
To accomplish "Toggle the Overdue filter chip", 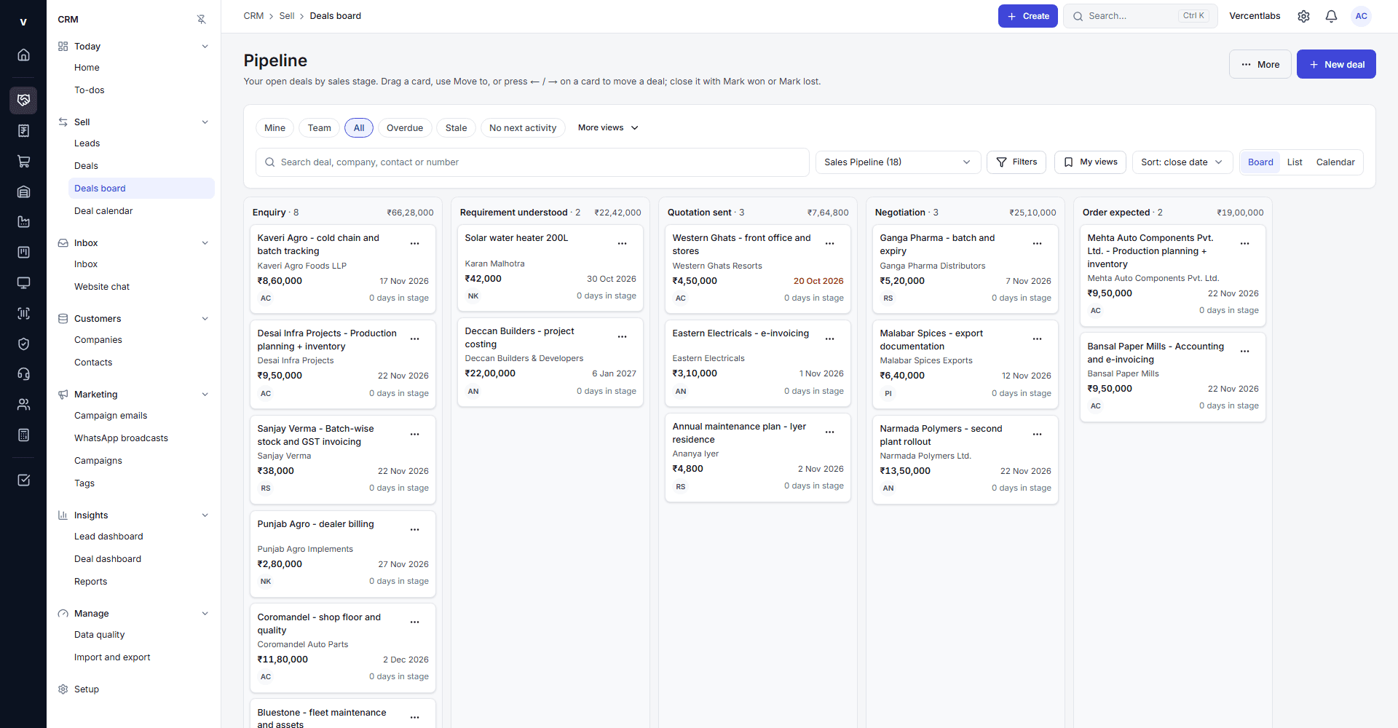I will click(x=405, y=128).
